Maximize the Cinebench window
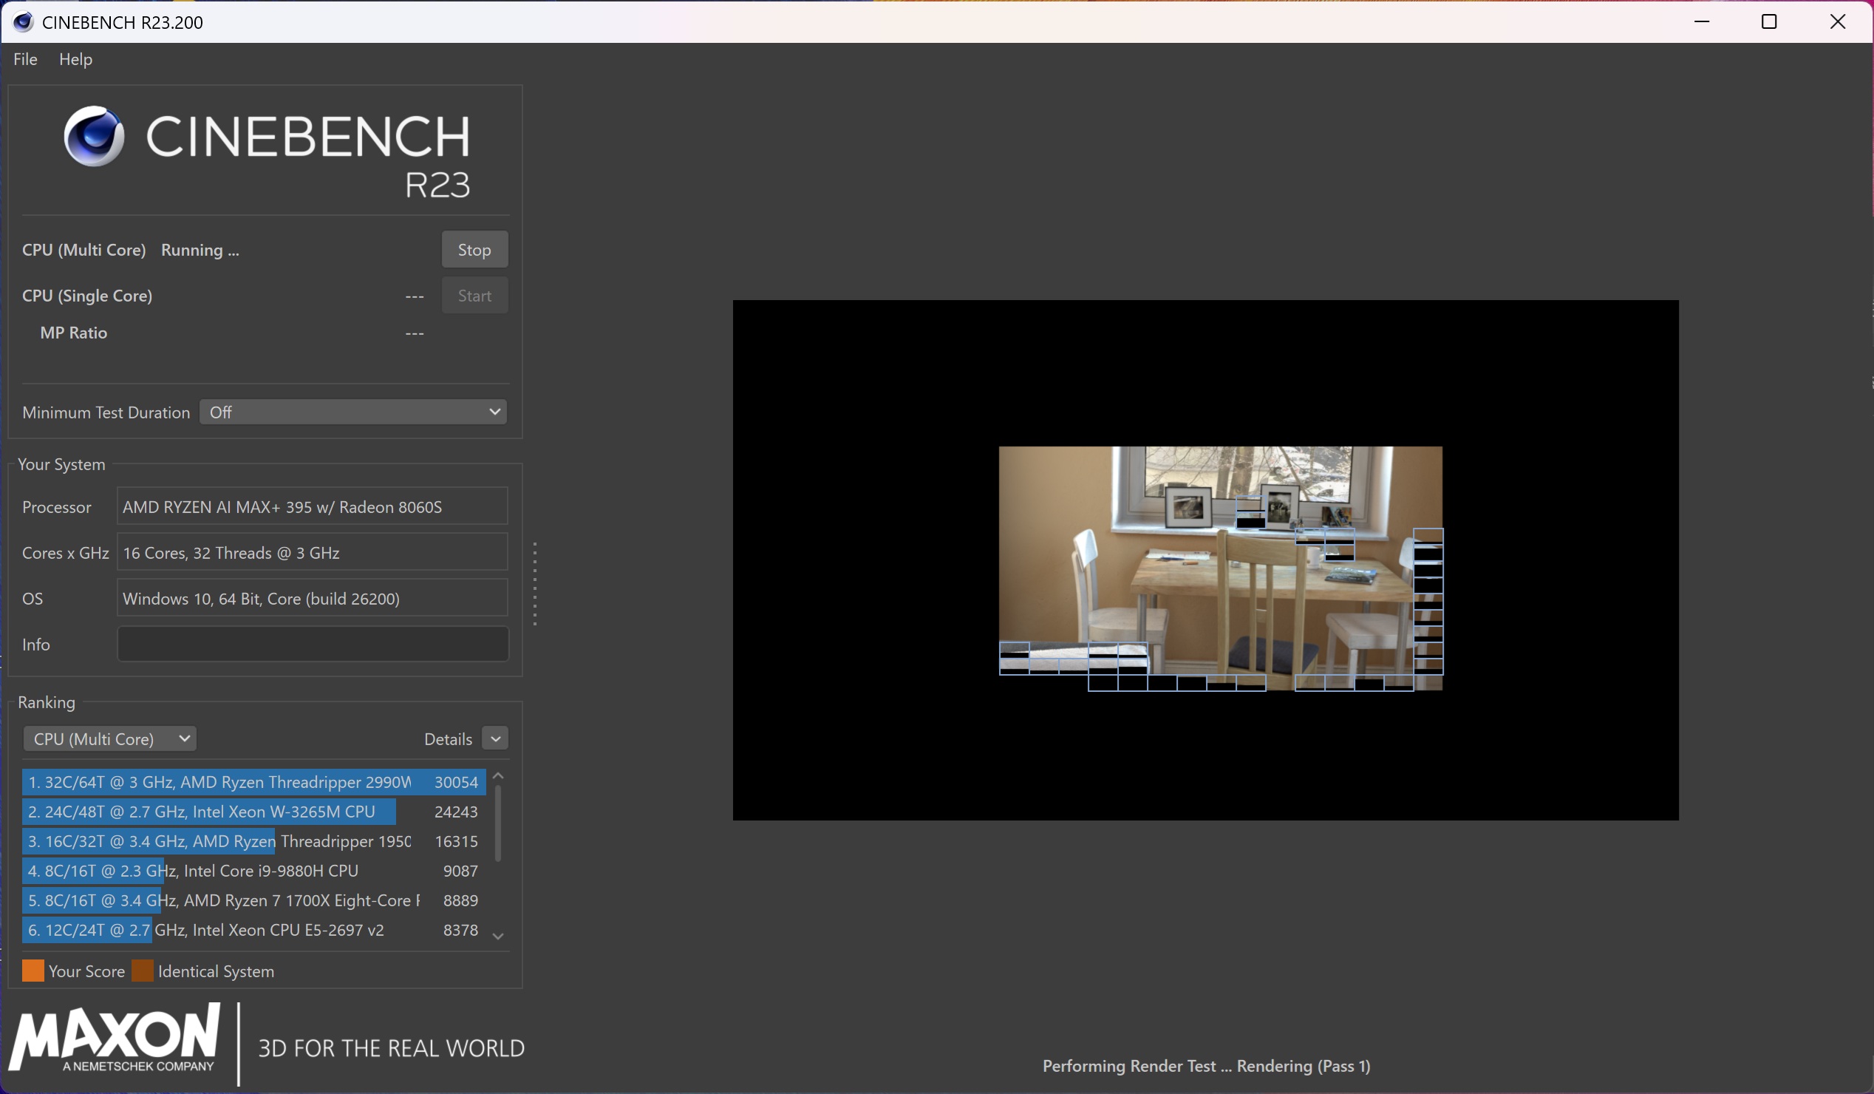Screen dimensions: 1874x1094 (x=1769, y=21)
